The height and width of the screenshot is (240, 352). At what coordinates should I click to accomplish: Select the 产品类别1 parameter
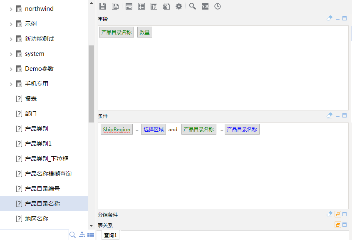38,144
